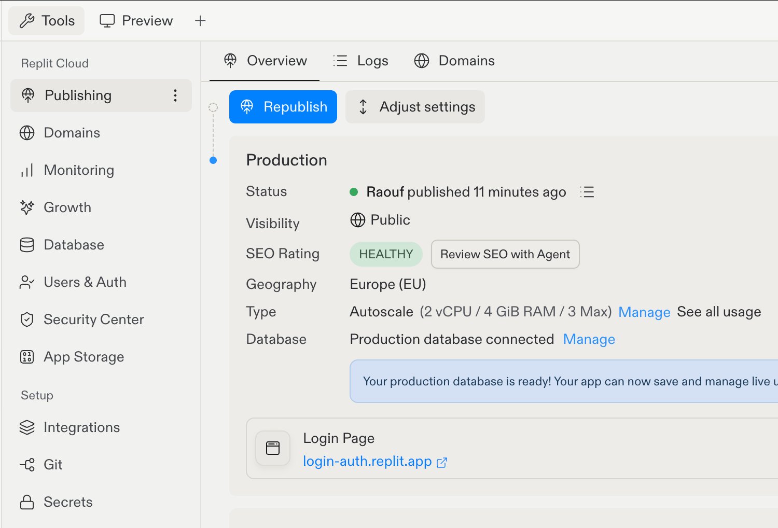The width and height of the screenshot is (778, 528).
Task: Open Users & Auth settings
Action: point(101,282)
